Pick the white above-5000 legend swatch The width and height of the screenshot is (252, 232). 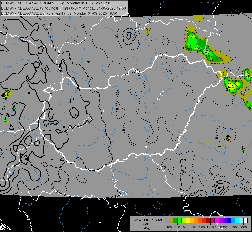pyautogui.click(x=245, y=220)
